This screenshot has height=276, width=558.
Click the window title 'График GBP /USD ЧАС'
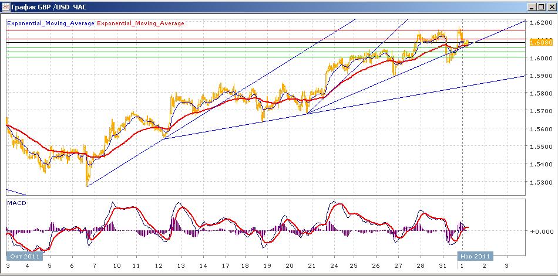[49, 7]
